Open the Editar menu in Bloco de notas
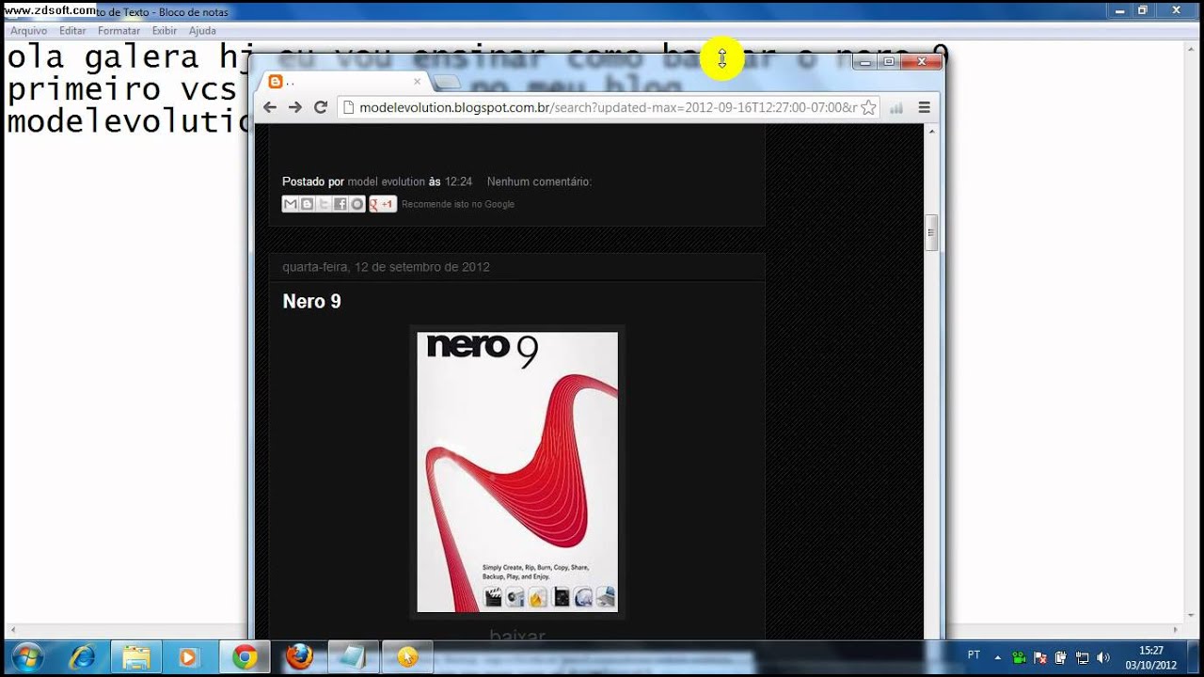The height and width of the screenshot is (677, 1204). 72,31
